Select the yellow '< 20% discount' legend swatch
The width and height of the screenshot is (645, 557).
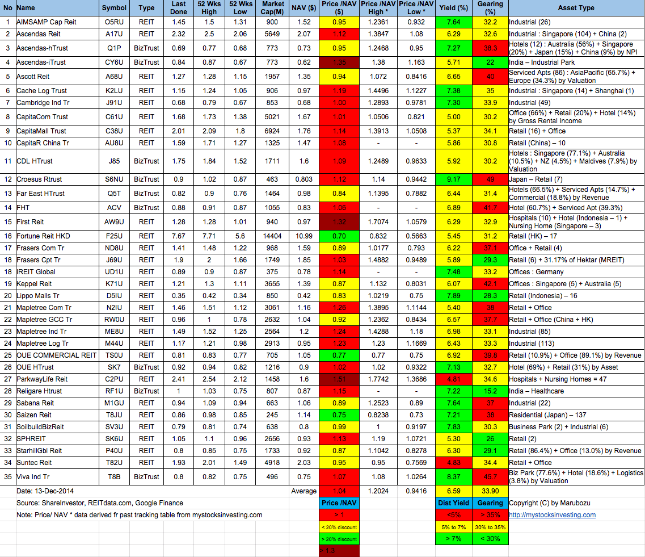[x=339, y=527]
